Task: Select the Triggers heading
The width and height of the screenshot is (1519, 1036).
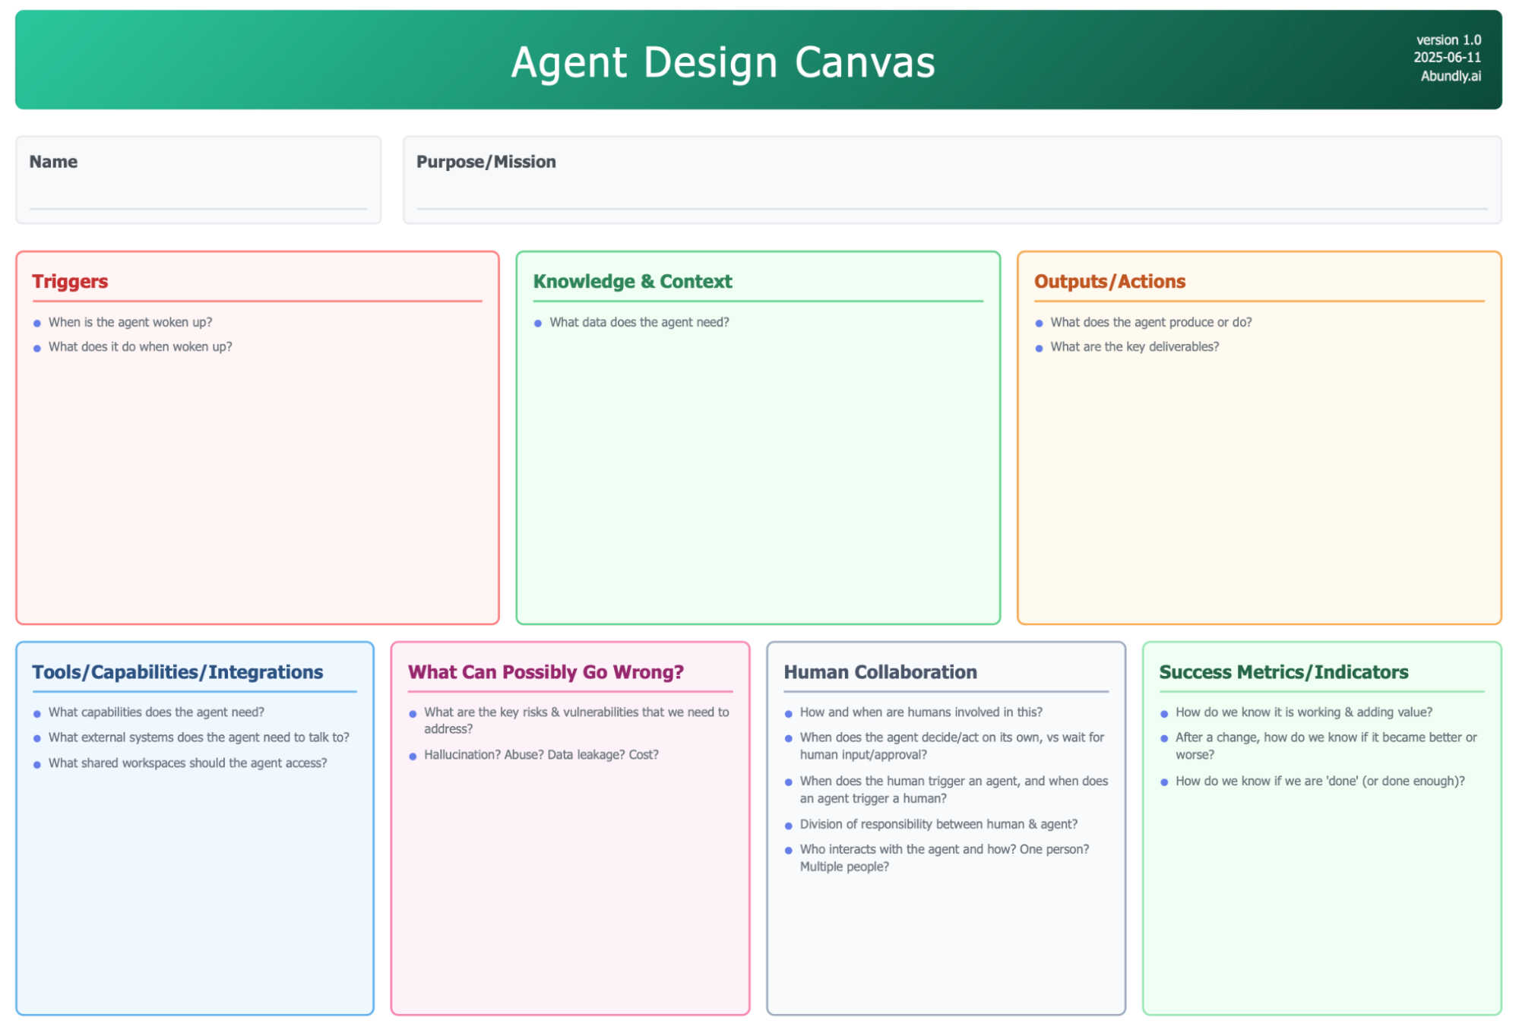Action: (70, 282)
